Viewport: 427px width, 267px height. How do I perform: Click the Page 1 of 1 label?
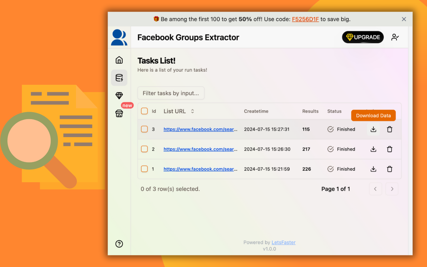click(336, 189)
